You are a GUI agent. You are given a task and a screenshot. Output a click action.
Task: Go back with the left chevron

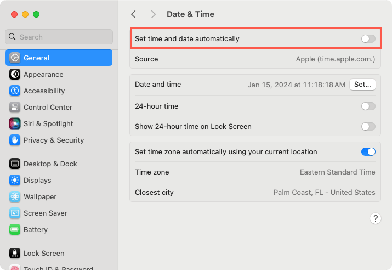click(x=134, y=14)
